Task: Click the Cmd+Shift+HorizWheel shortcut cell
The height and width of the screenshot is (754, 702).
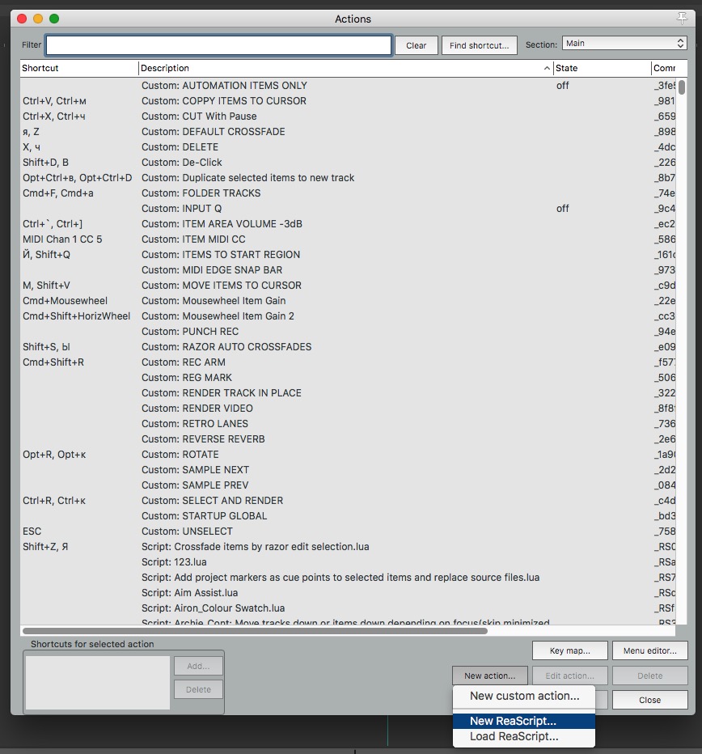Action: (77, 316)
